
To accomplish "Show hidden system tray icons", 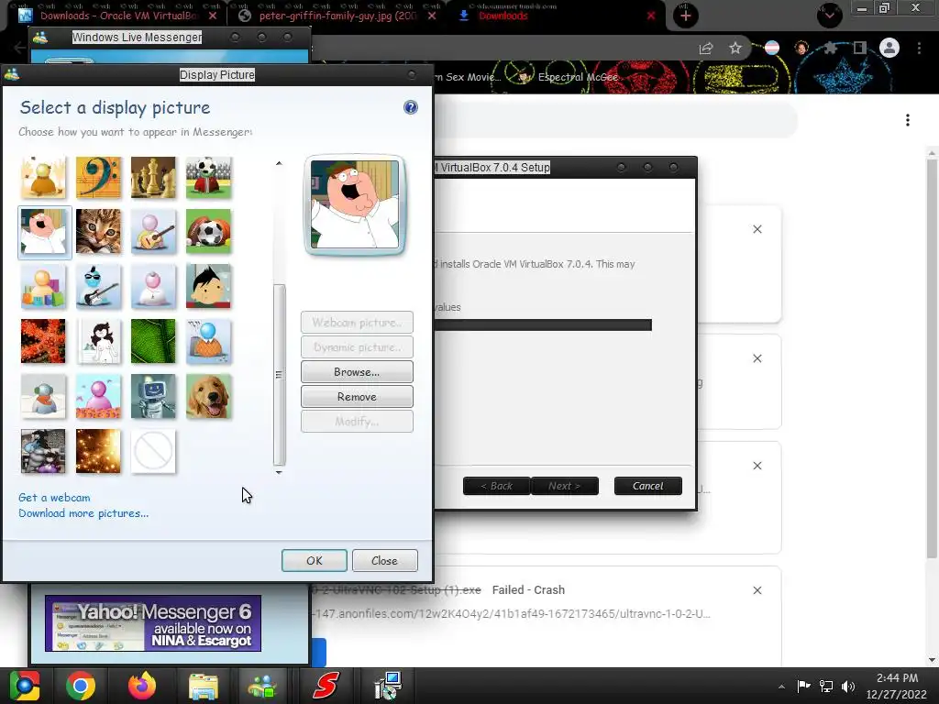I will (781, 687).
